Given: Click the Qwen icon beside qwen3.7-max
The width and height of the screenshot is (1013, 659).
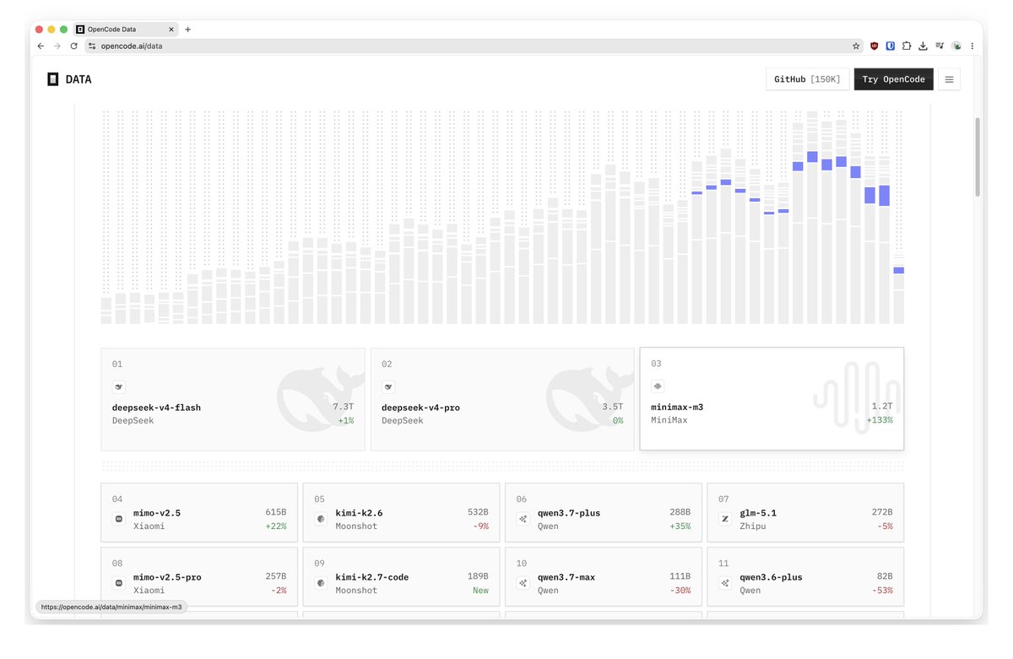Looking at the screenshot, I should (523, 583).
